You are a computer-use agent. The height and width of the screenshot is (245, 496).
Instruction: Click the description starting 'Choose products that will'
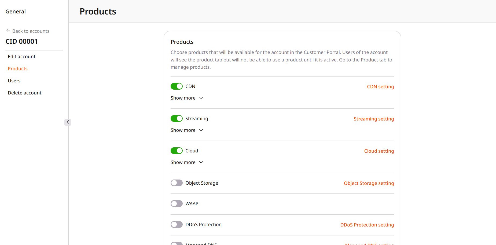coord(281,60)
